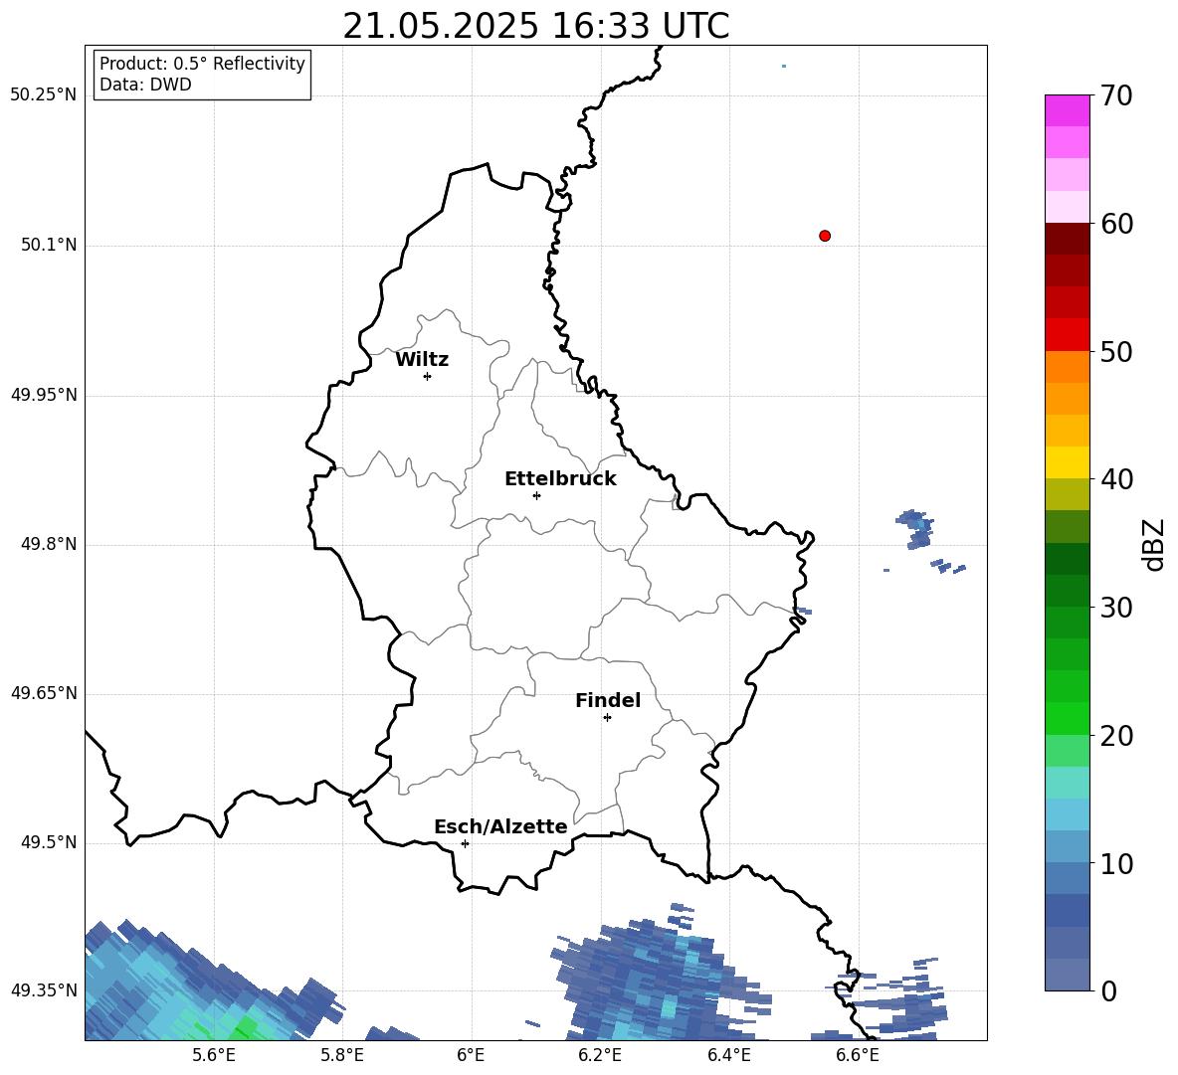The width and height of the screenshot is (1178, 1075).
Task: Click the radar echo east of Luxembourg at 49.8°N
Action: pyautogui.click(x=916, y=529)
